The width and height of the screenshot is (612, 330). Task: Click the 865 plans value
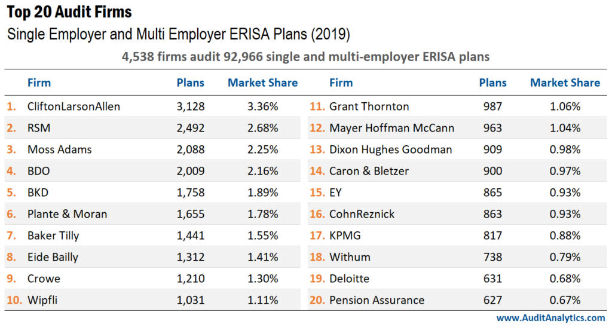click(492, 192)
